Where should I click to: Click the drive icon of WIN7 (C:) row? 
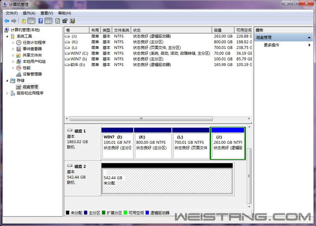click(x=68, y=53)
